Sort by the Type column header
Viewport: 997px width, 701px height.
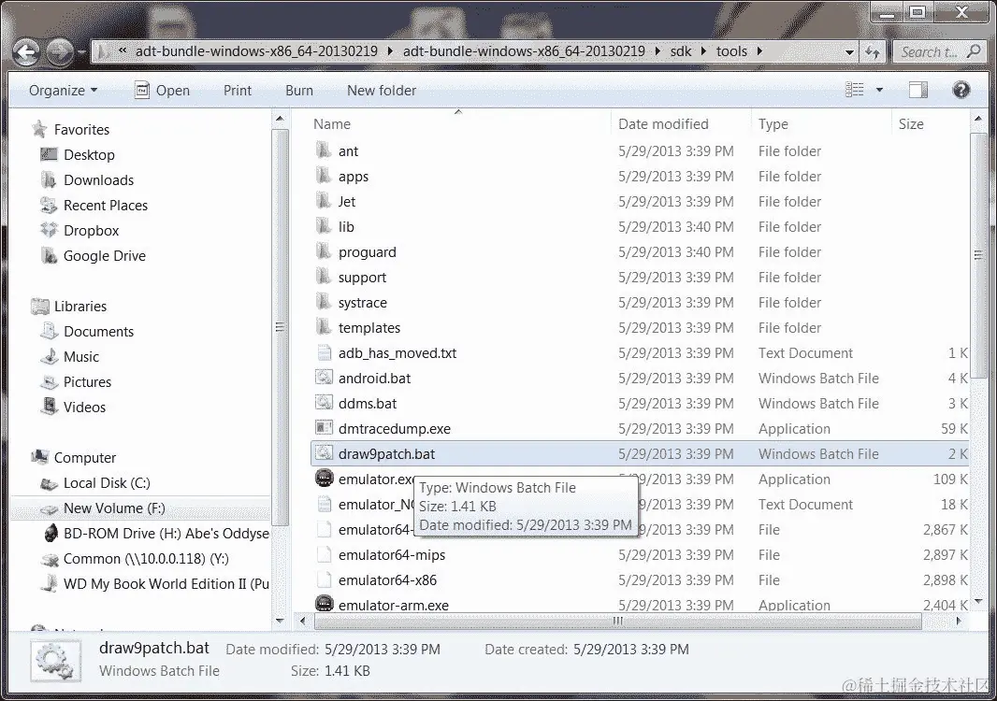pyautogui.click(x=773, y=124)
